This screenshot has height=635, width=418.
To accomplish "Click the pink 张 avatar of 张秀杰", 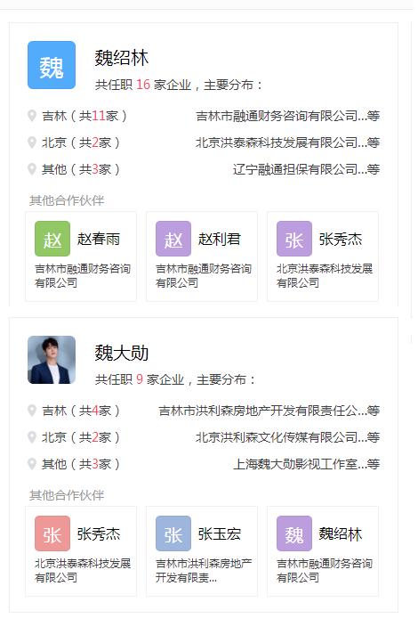I will click(52, 533).
